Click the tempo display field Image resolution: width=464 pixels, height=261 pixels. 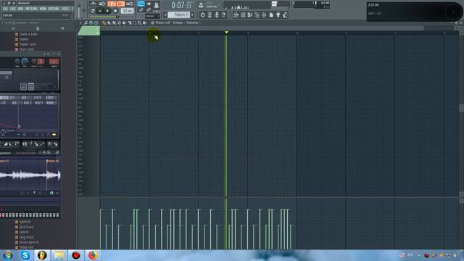pos(128,11)
